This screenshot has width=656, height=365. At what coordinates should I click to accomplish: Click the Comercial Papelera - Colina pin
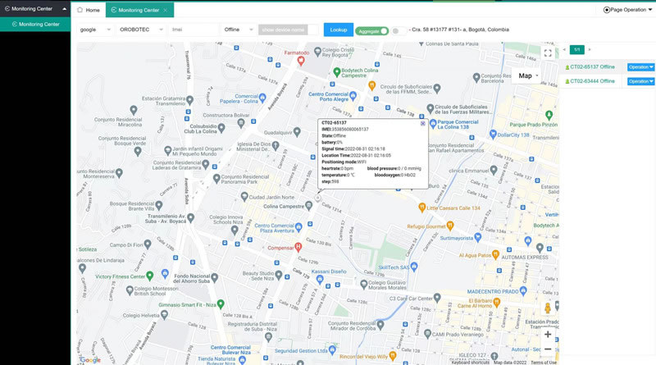tap(262, 98)
